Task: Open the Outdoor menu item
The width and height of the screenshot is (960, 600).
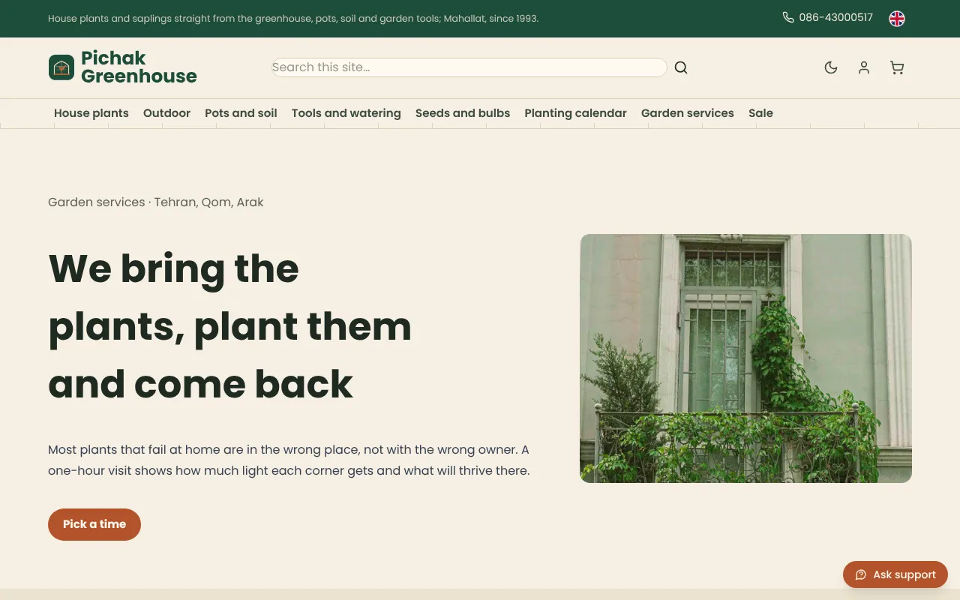Action: (x=166, y=113)
